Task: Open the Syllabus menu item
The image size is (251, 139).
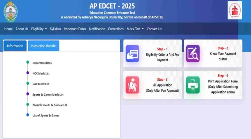Action: pos(55,29)
